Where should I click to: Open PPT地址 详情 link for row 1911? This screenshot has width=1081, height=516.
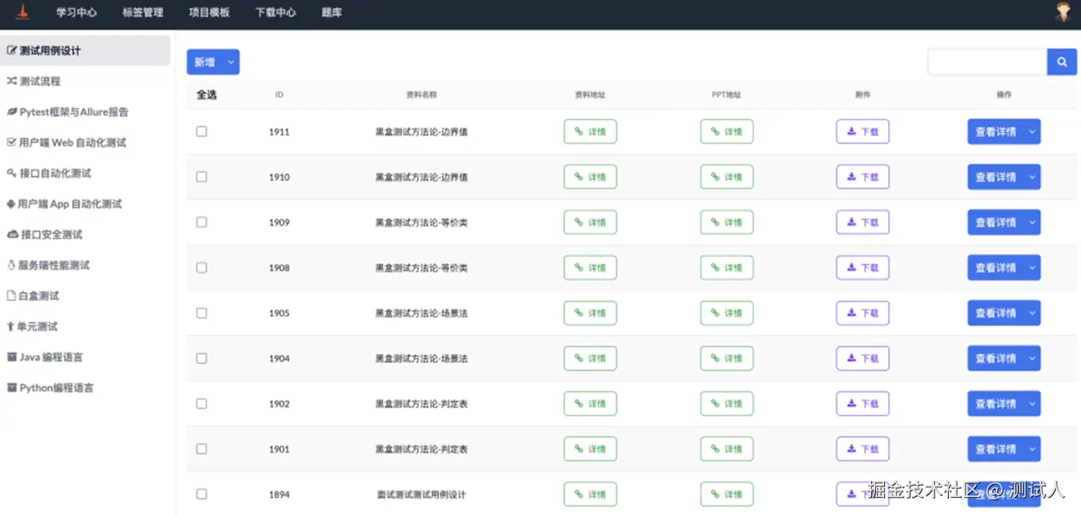(727, 131)
